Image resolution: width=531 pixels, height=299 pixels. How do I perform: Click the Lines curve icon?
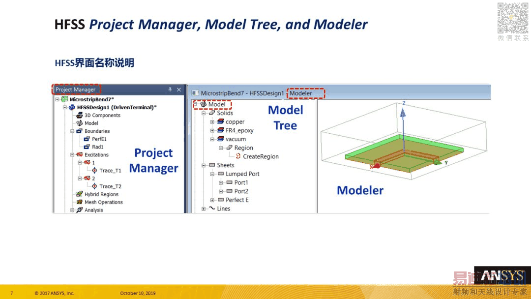[212, 208]
